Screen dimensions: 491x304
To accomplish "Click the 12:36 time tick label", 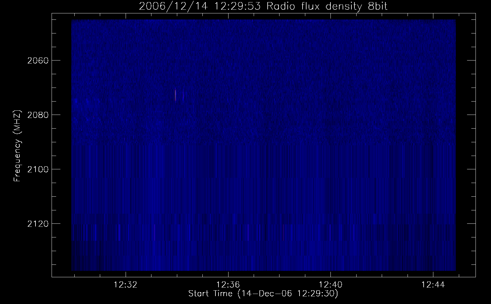I will [228, 285].
